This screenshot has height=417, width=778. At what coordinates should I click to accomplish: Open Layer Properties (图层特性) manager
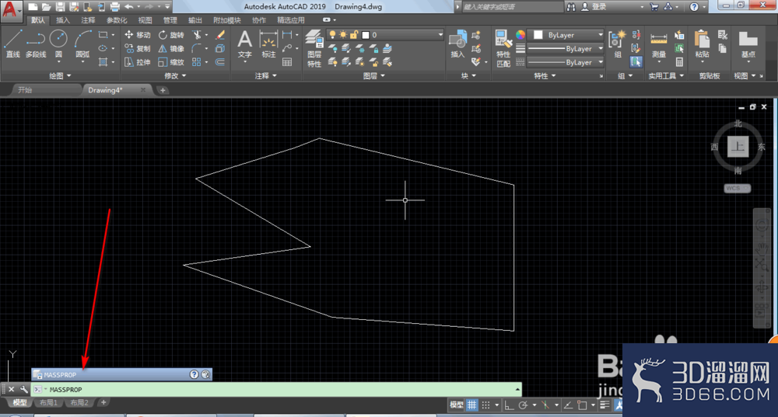point(314,49)
